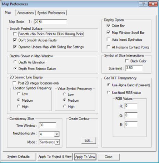Restore System Defaults
This screenshot has width=159, height=163.
[x=19, y=156]
